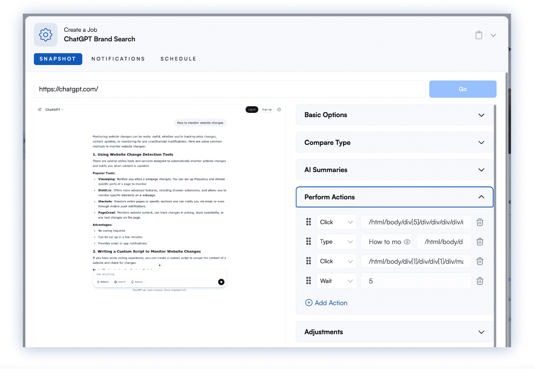Delete the Type action with trash icon
Screen dimensions: 534x369
pyautogui.click(x=480, y=242)
